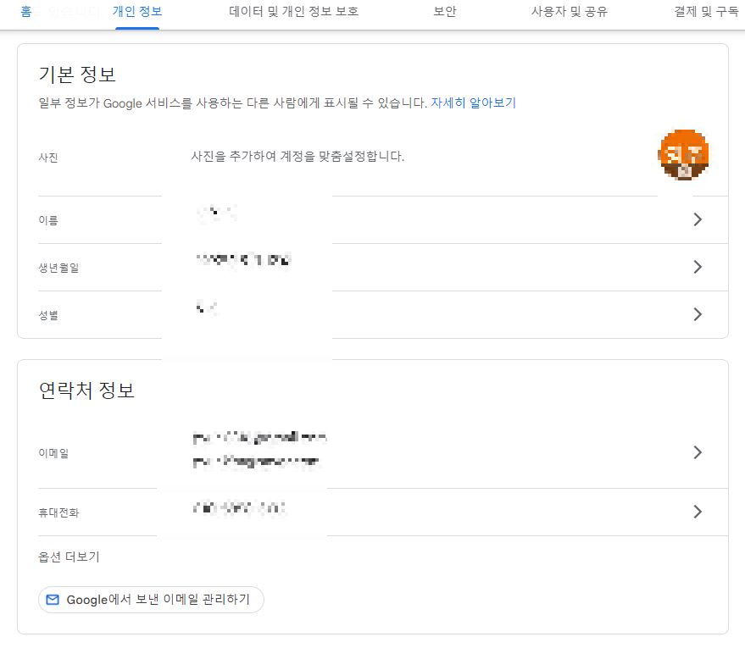The height and width of the screenshot is (648, 745).
Task: Switch to the 보안 tab
Action: click(444, 12)
